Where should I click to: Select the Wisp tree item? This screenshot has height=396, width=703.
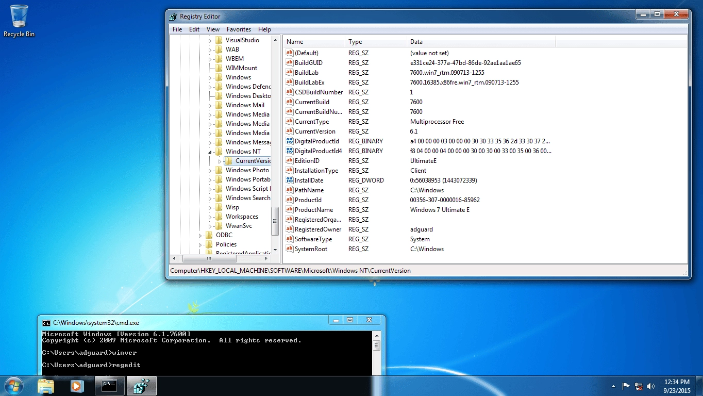point(232,207)
